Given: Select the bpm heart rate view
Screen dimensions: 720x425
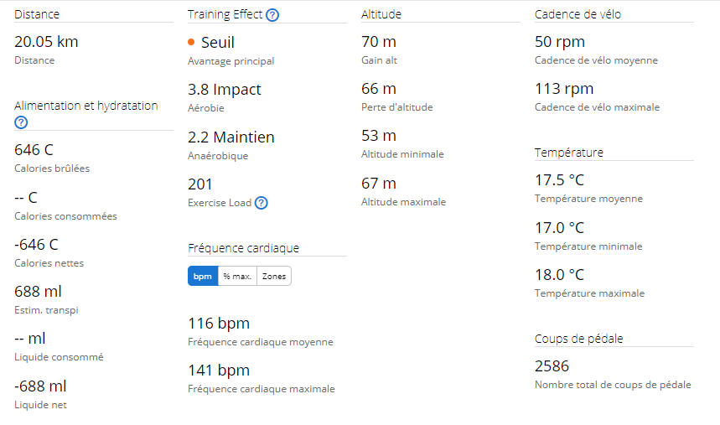Looking at the screenshot, I should click(203, 276).
